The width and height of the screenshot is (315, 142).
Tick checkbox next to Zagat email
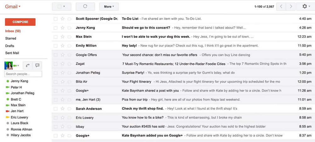55,64
